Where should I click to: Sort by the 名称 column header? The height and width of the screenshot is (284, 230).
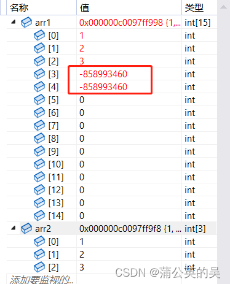[x=41, y=7]
